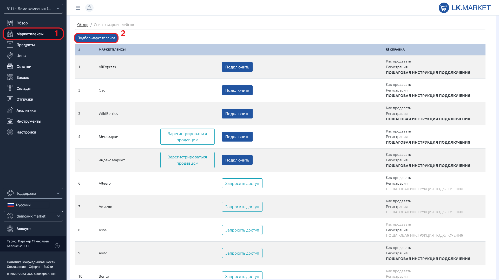Click the Цены tag icon
The image size is (499, 280).
tap(10, 56)
